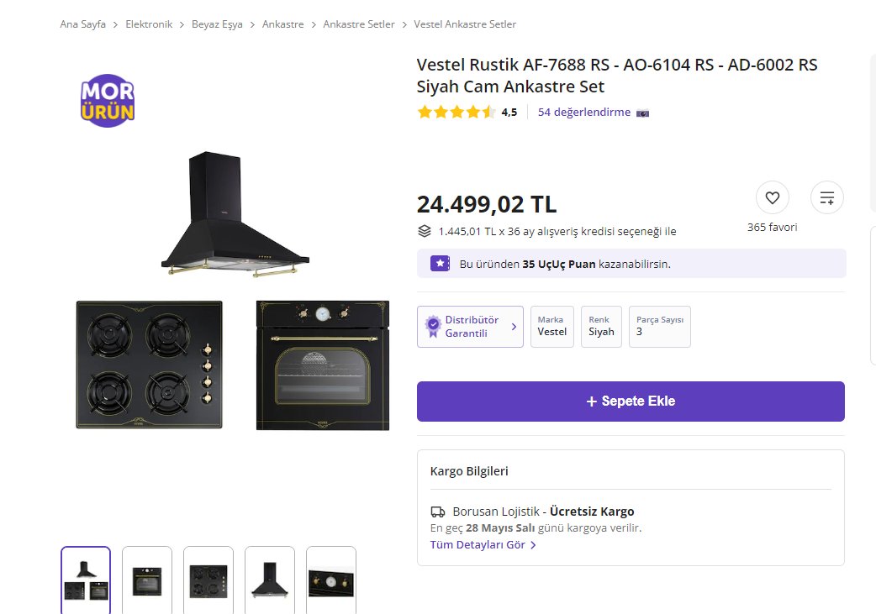Click the Mor Ürün badge

108,101
